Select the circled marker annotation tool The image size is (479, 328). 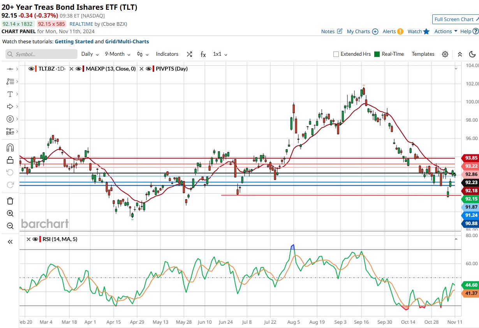coord(10,119)
